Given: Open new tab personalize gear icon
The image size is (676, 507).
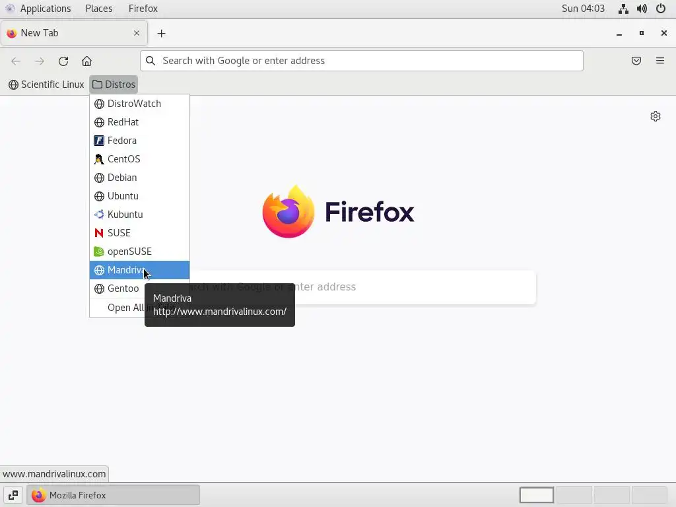Looking at the screenshot, I should pos(656,116).
